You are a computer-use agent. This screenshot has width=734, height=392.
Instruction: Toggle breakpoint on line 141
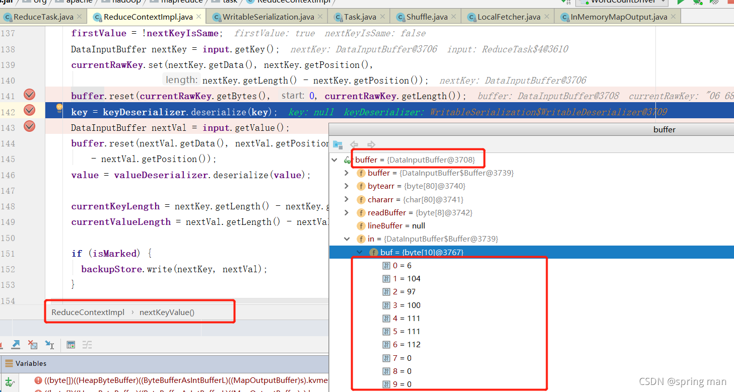click(30, 95)
